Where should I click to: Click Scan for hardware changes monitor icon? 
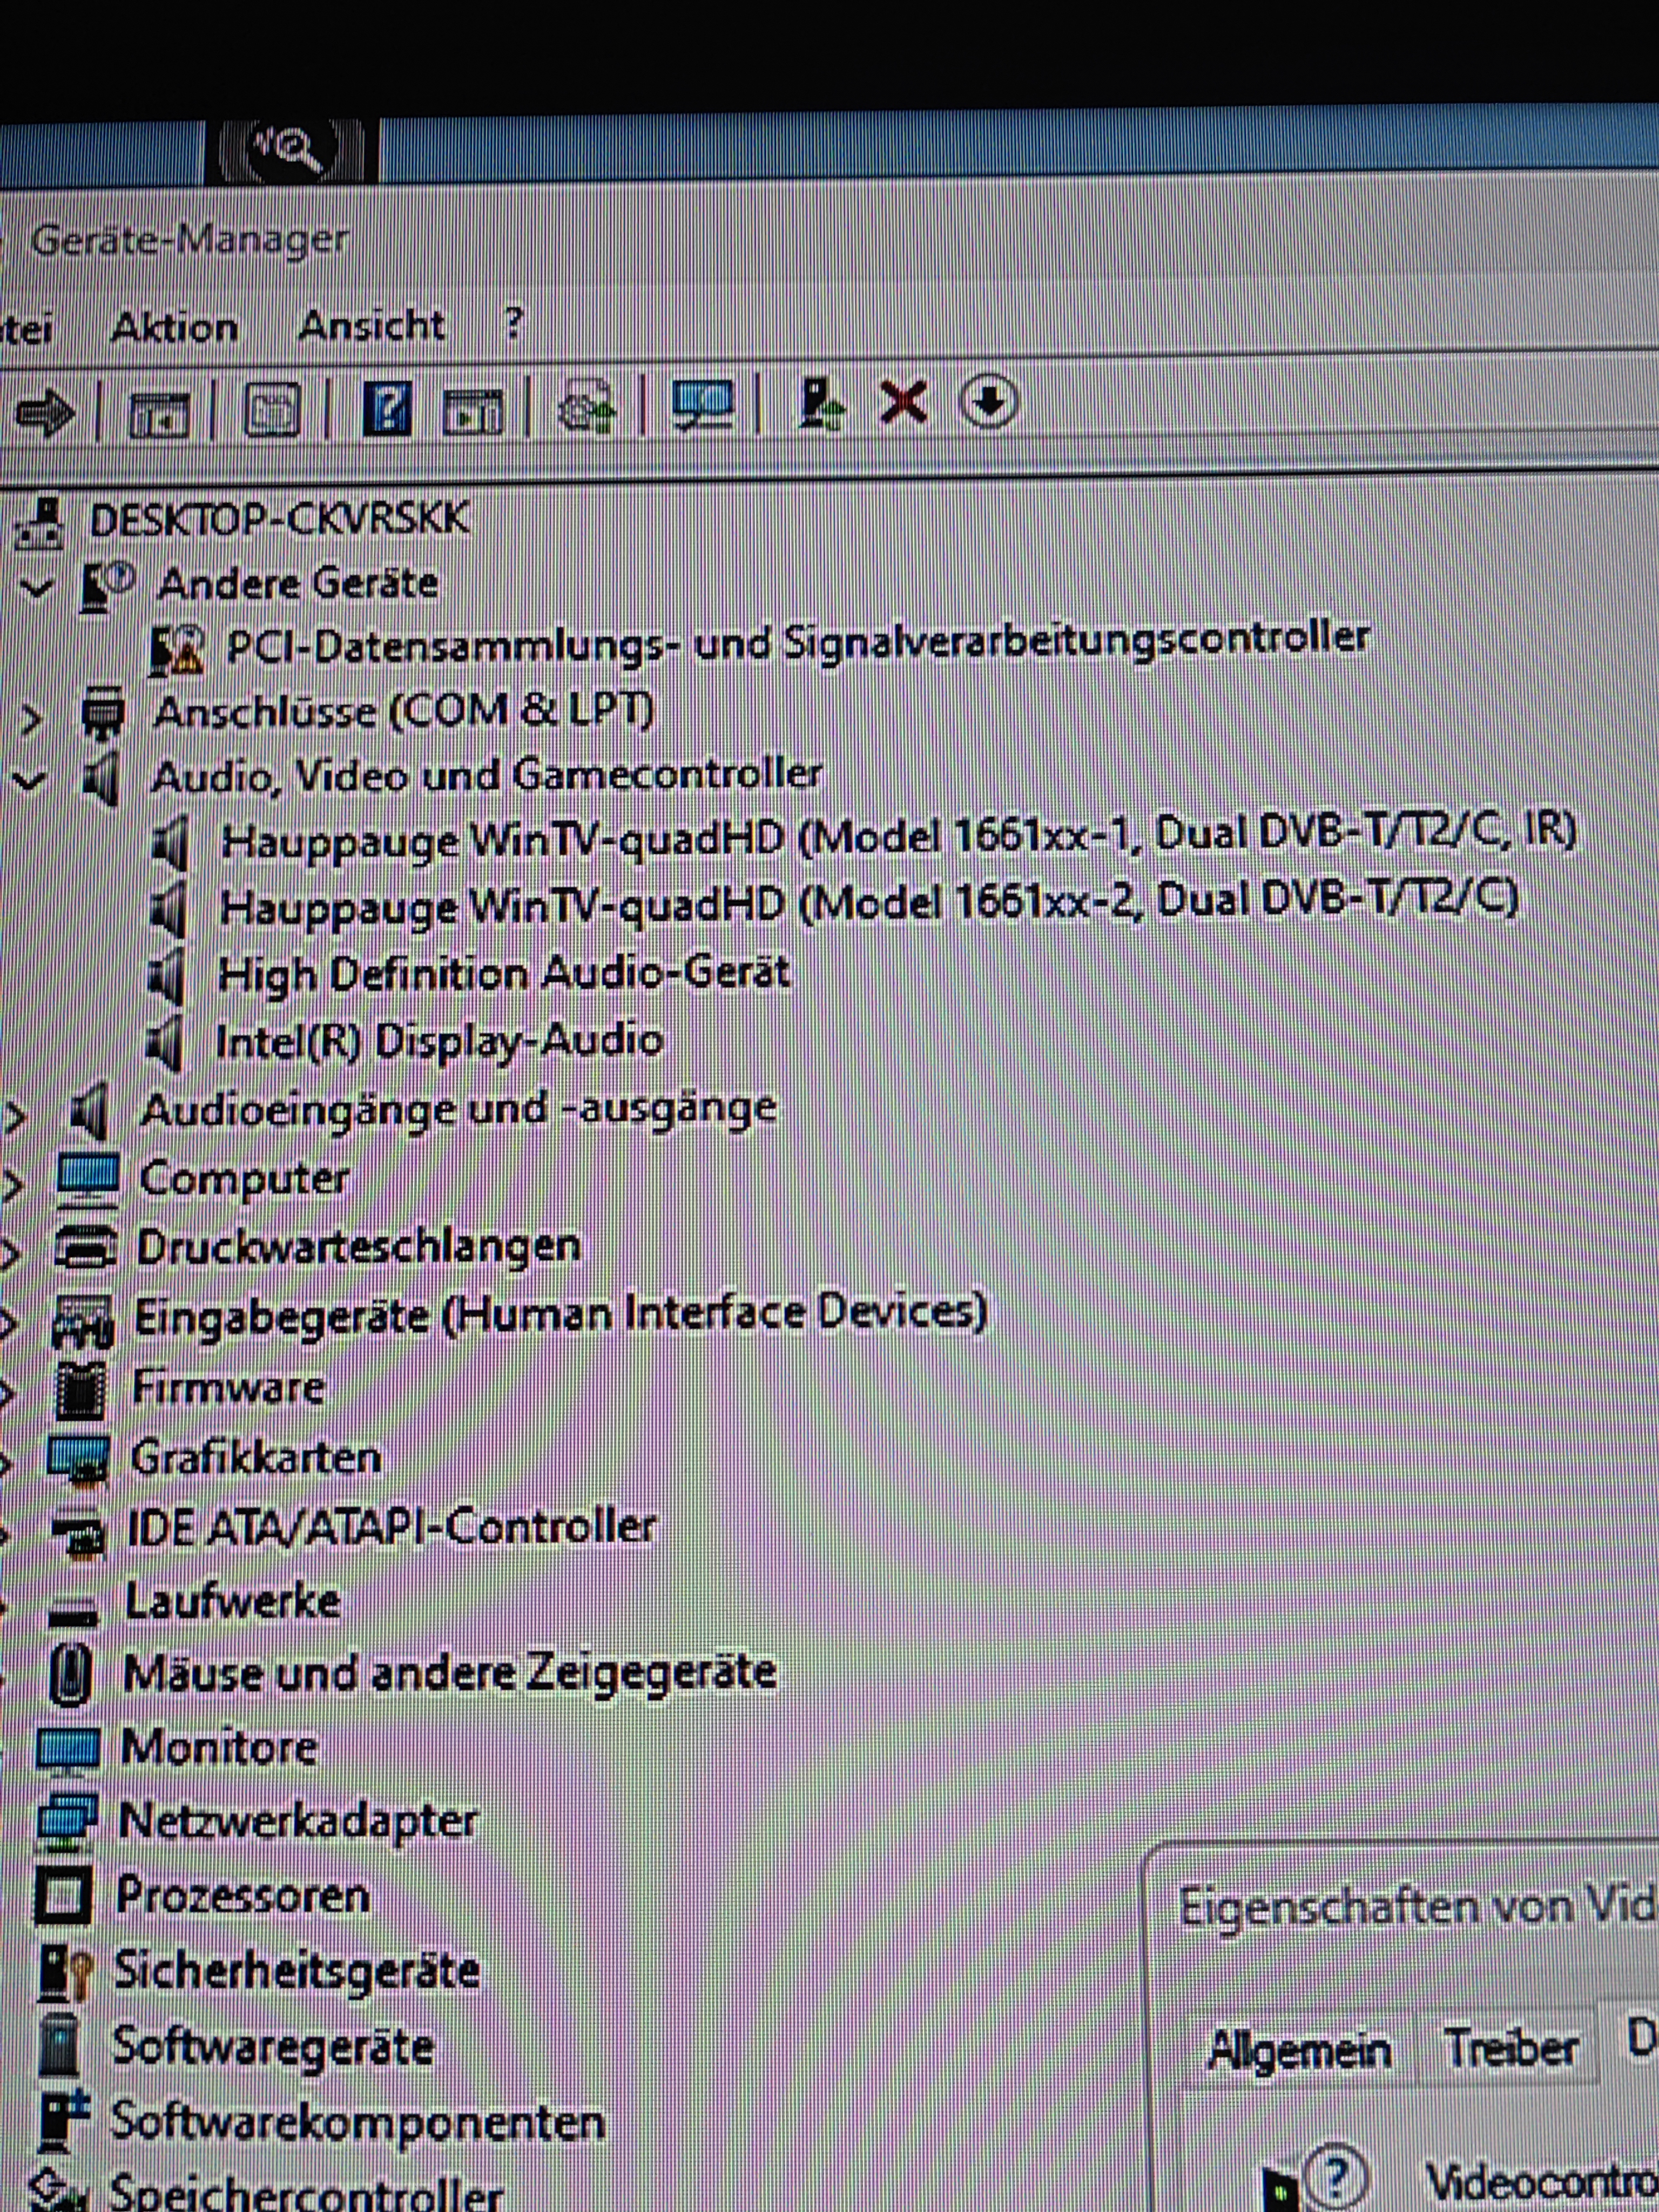(x=702, y=406)
